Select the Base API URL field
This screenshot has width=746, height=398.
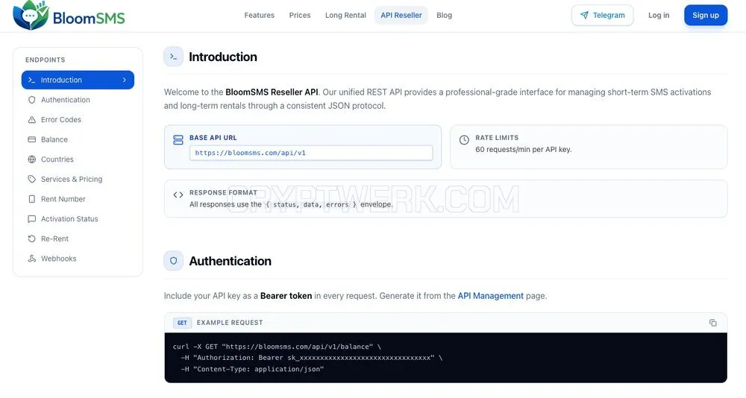pos(311,153)
